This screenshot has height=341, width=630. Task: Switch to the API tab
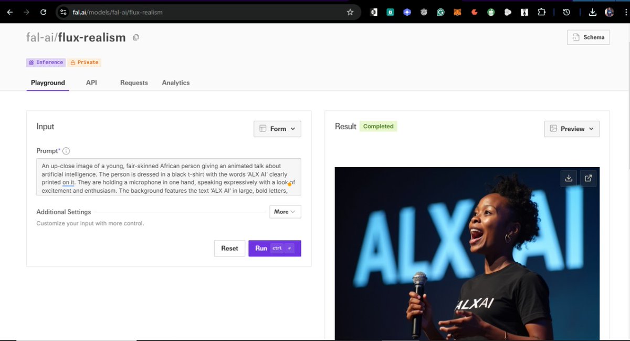coord(91,82)
